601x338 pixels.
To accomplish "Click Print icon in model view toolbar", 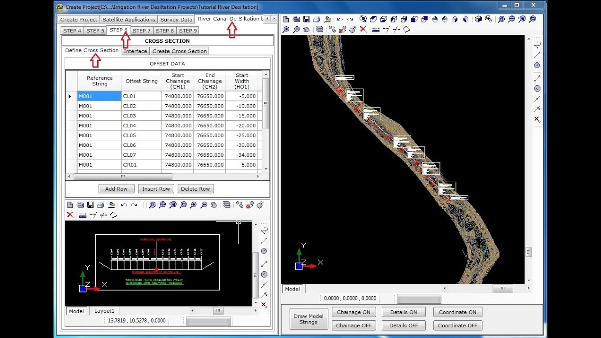I will pos(316,19).
